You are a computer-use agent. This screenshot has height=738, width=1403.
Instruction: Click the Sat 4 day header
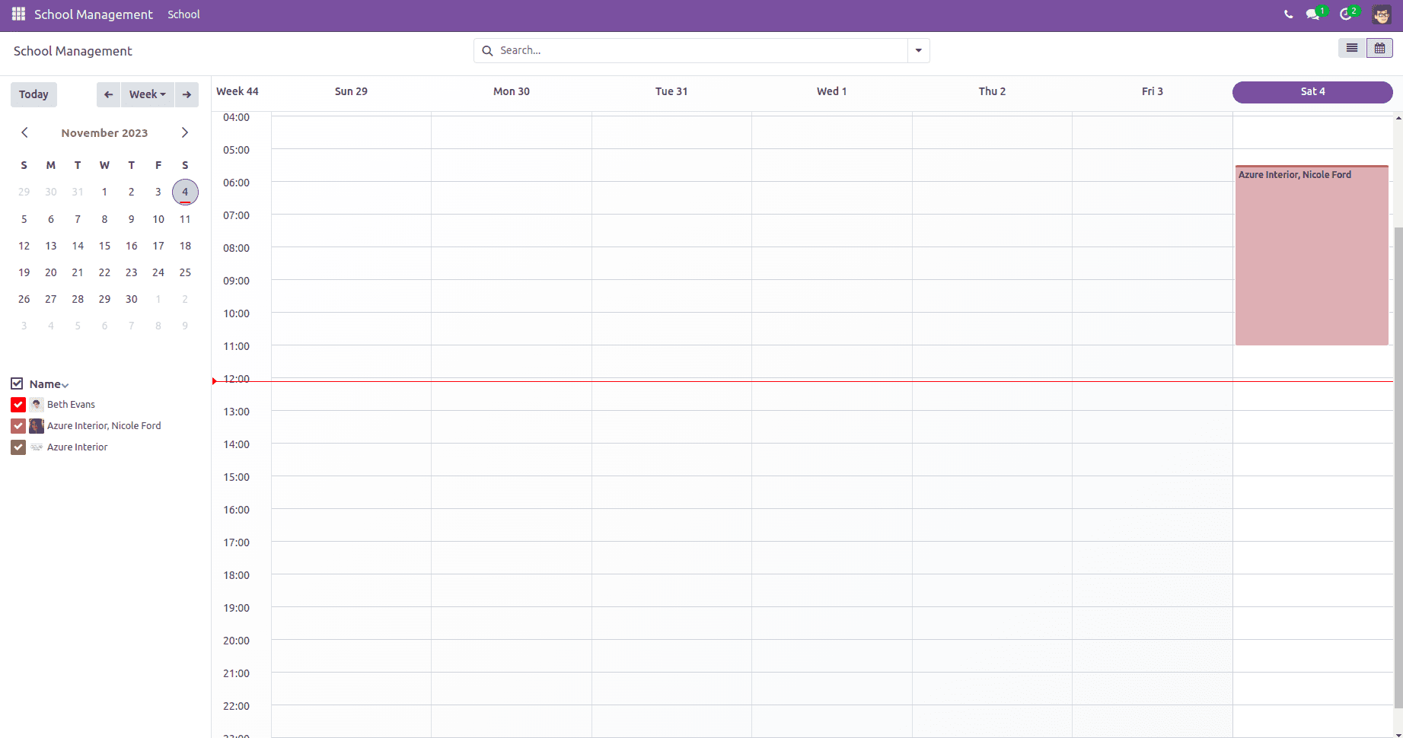tap(1312, 92)
